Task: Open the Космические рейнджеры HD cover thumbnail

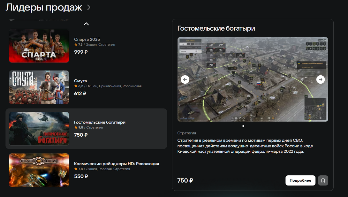Action: pyautogui.click(x=39, y=170)
